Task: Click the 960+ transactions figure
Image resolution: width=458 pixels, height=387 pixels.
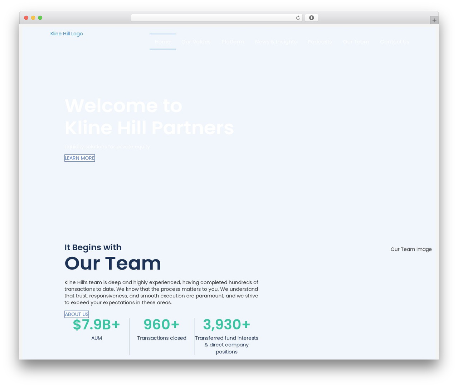Action: [161, 325]
